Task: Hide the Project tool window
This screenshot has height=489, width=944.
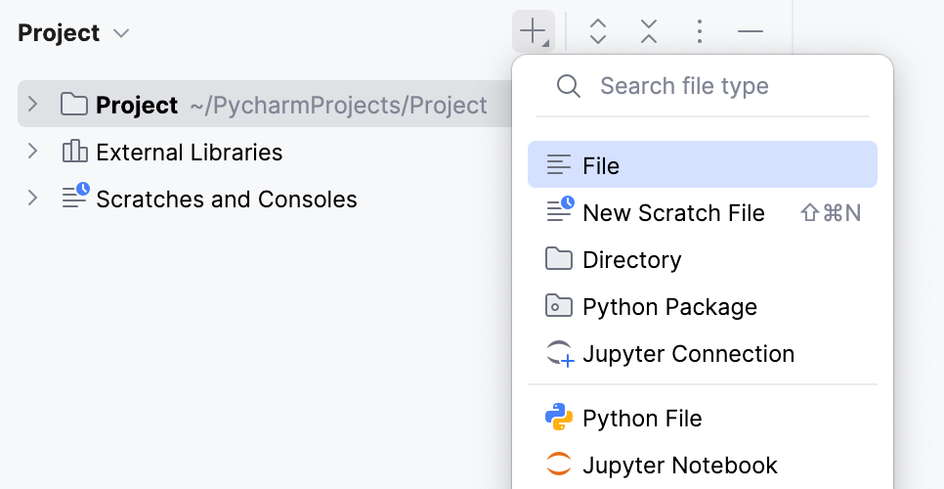Action: [750, 32]
